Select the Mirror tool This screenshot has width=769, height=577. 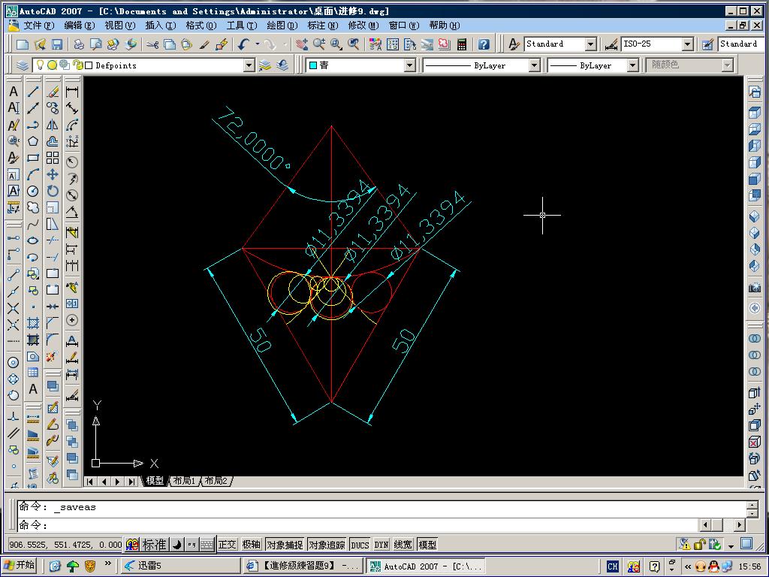click(x=53, y=125)
